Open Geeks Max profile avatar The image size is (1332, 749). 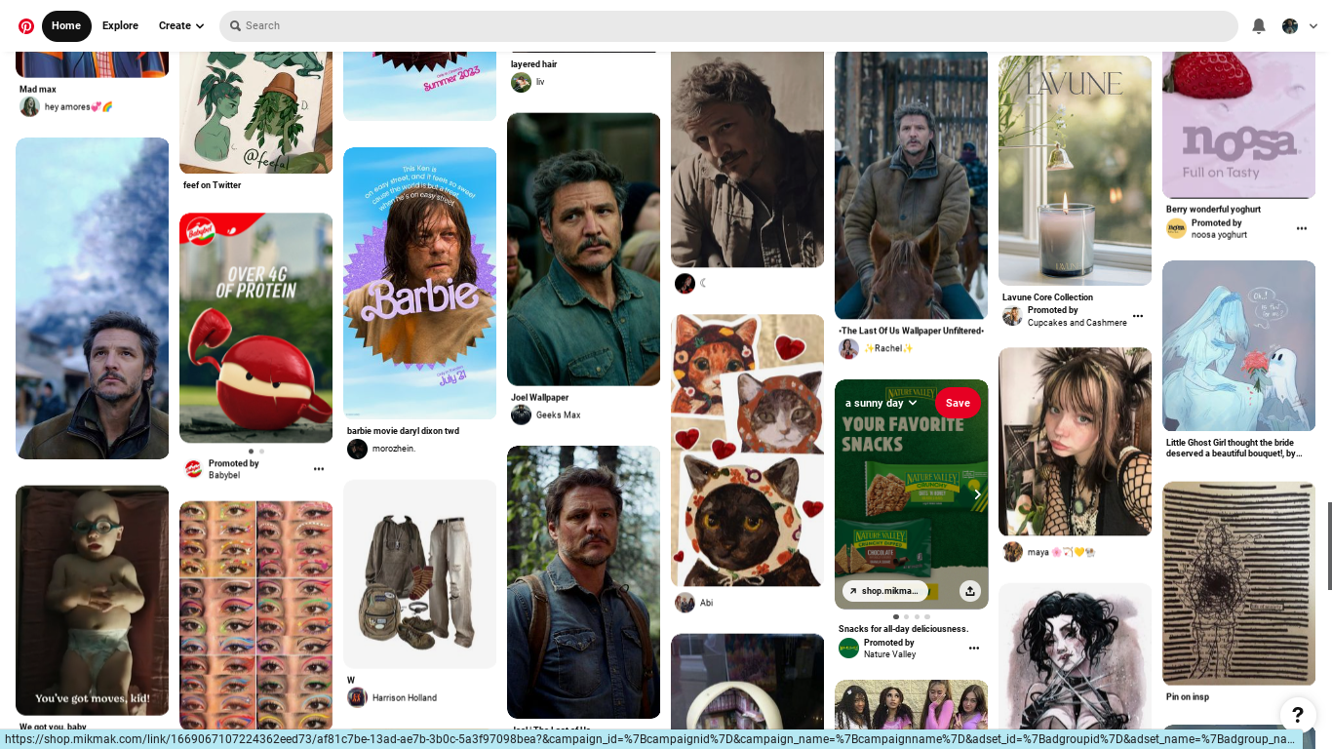tap(521, 415)
